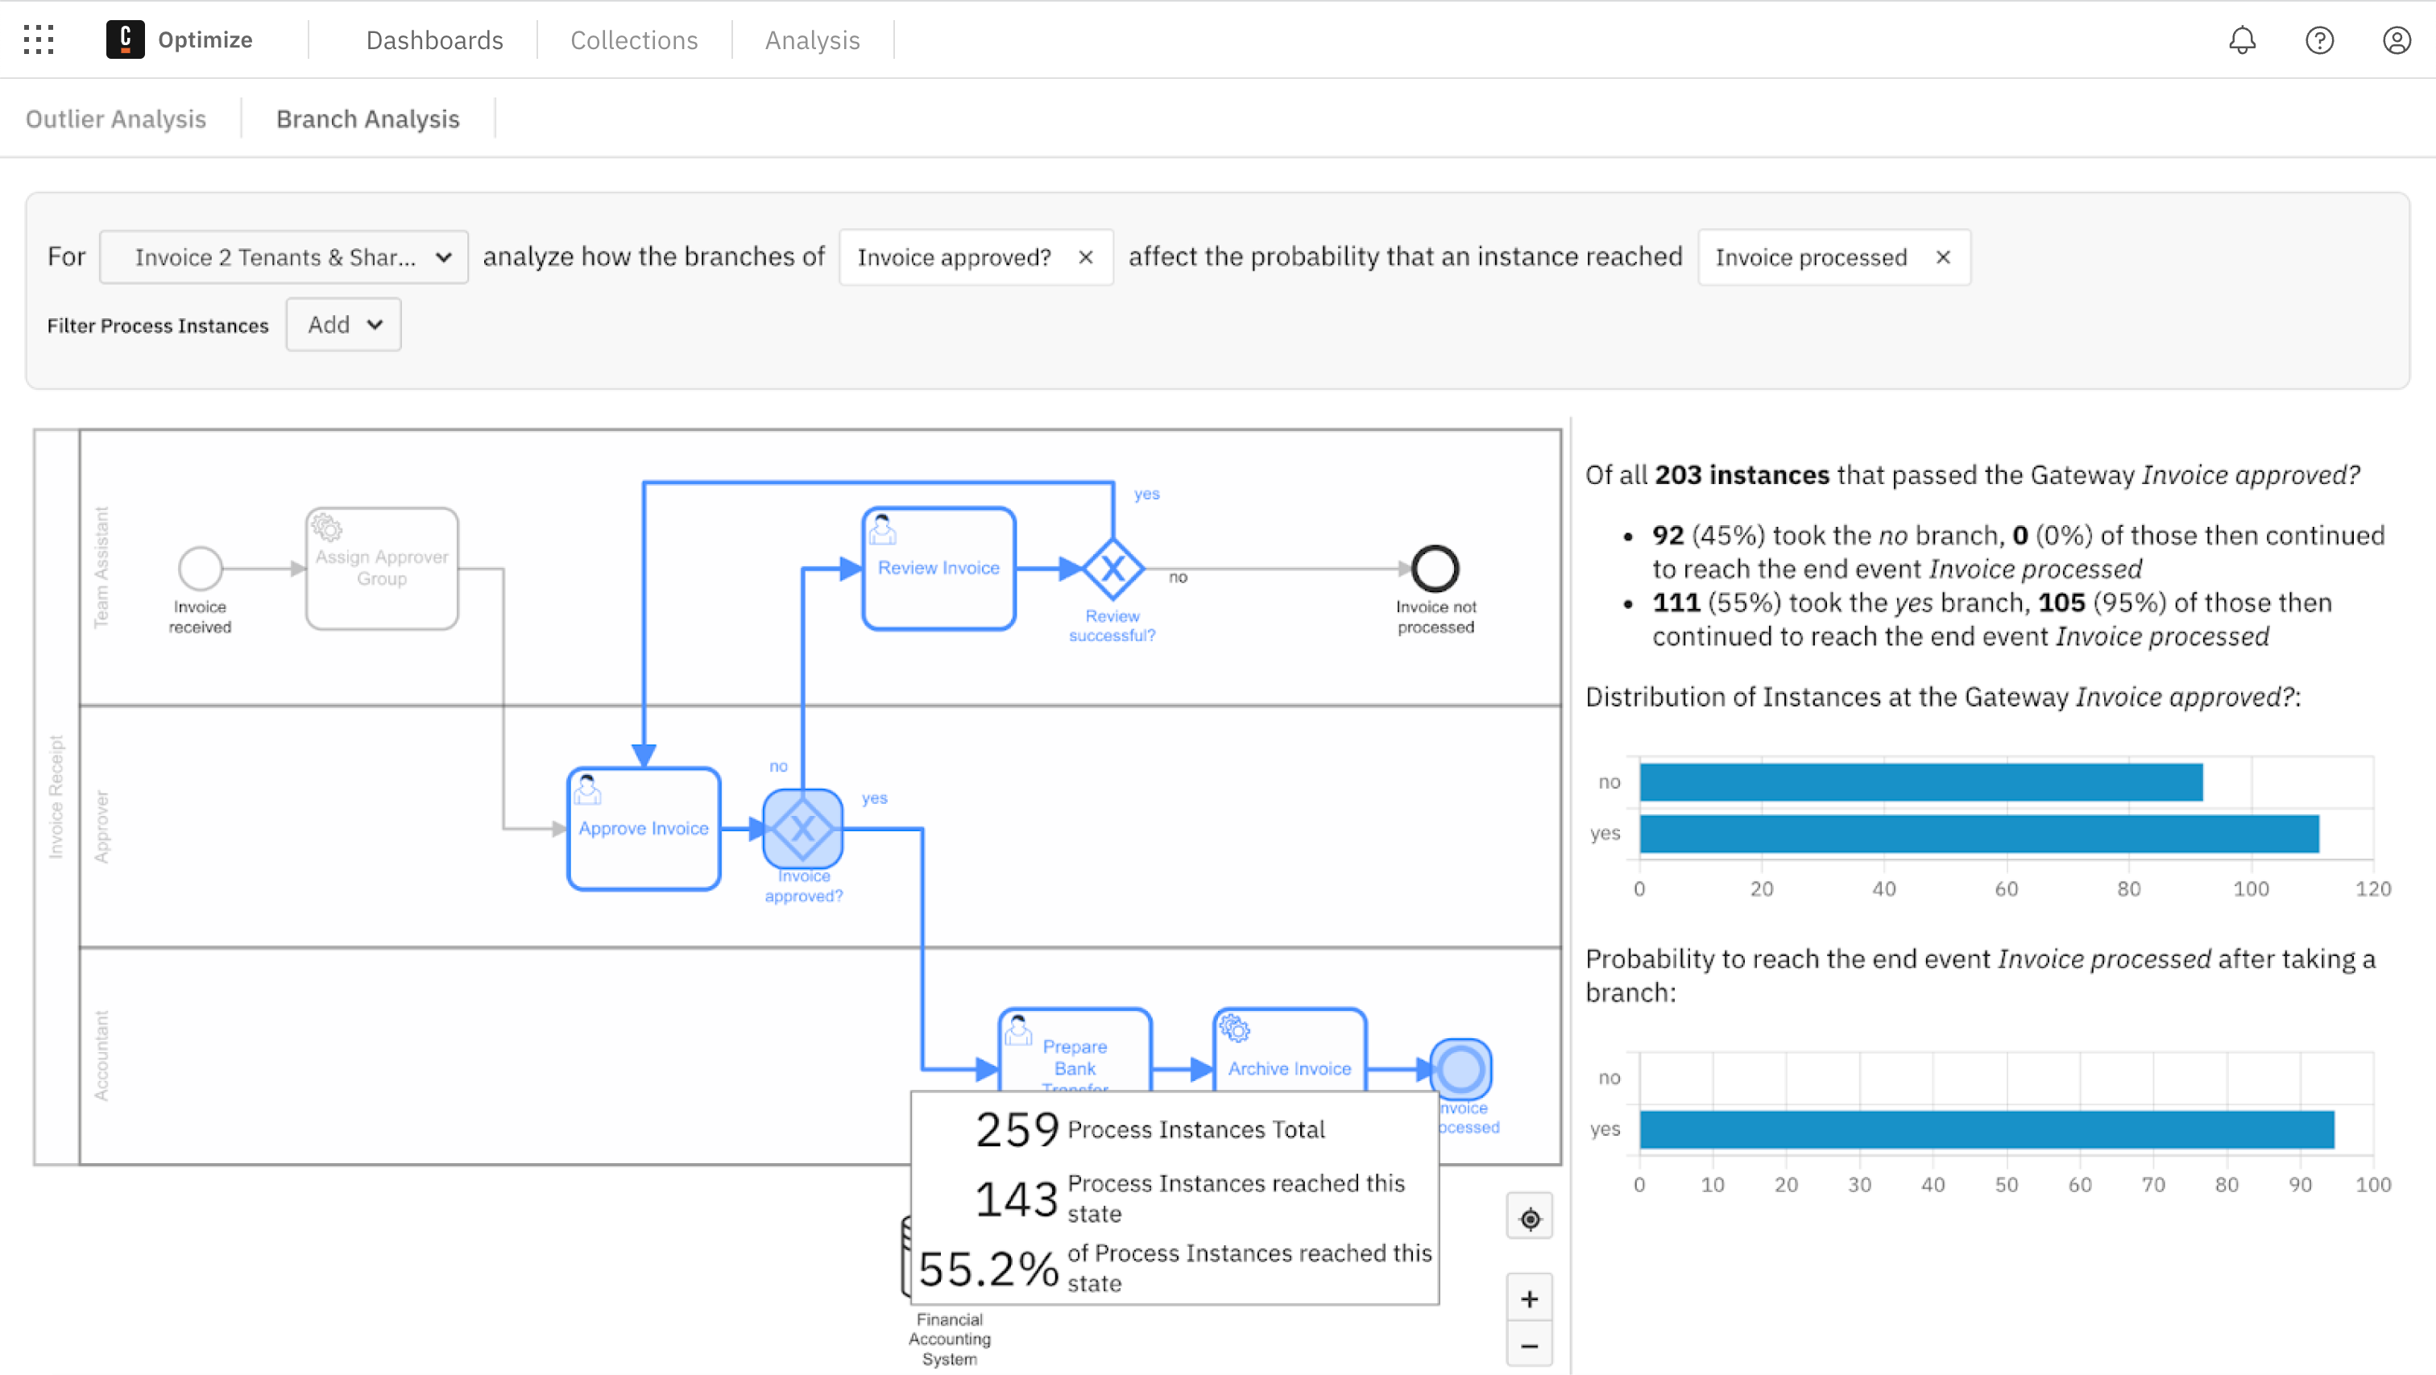The image size is (2436, 1375).
Task: Open the Invoice 2 Tenants process definition dropdown
Action: [x=283, y=256]
